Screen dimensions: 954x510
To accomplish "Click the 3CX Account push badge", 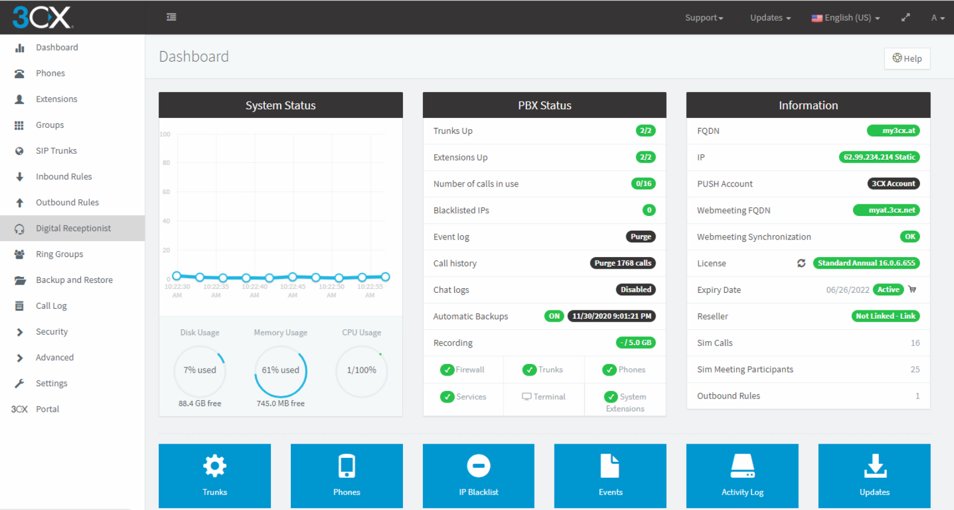I will coord(893,184).
